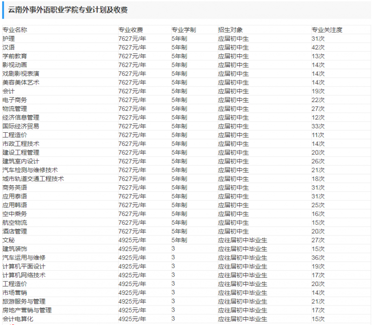This screenshot has height=325, width=372.
Task: Click the 36次 attention count cell
Action: (x=318, y=258)
